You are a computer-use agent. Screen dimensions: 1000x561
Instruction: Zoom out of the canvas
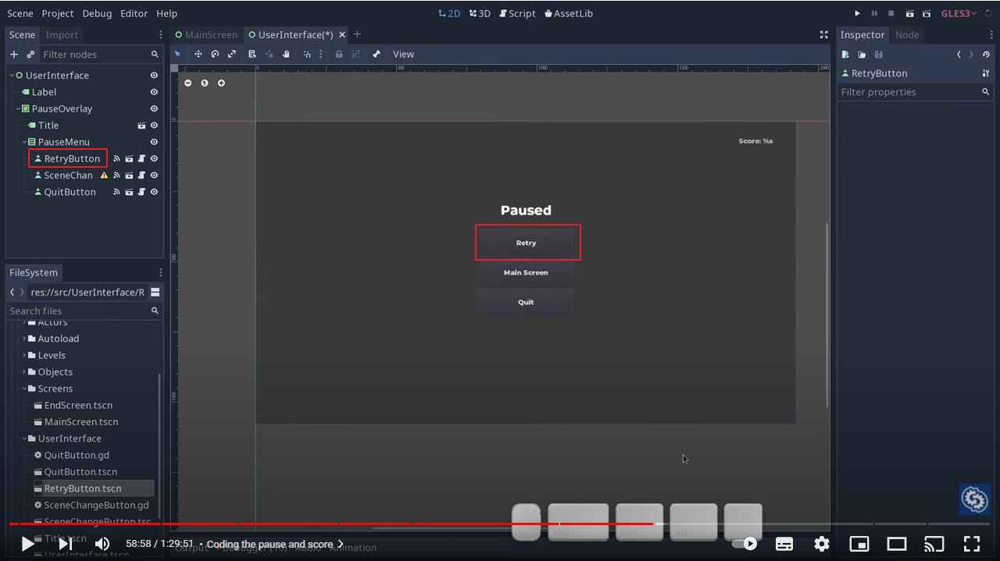point(187,83)
